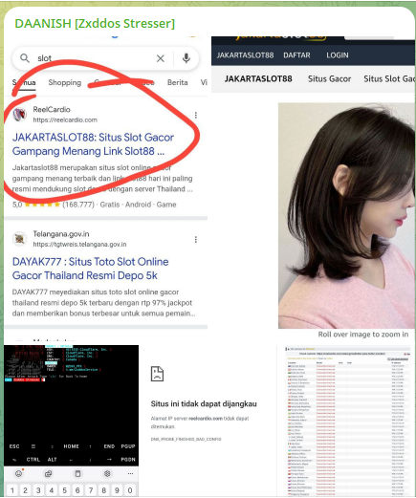Click the search magnifier icon
416x498 pixels.
pyautogui.click(x=25, y=58)
